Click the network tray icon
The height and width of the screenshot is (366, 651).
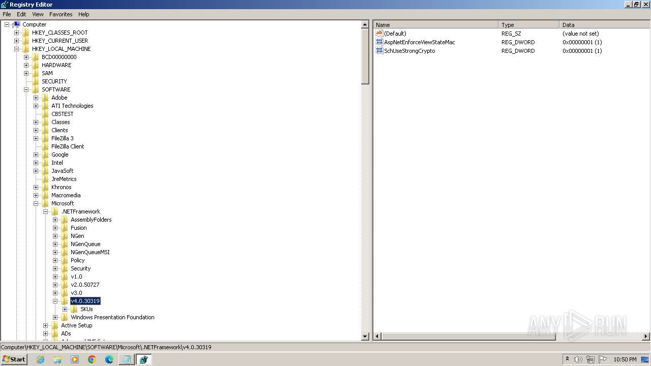pyautogui.click(x=590, y=359)
